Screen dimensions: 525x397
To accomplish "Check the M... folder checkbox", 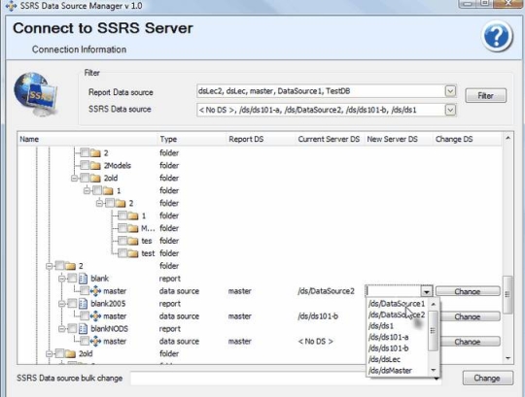I will (122, 228).
